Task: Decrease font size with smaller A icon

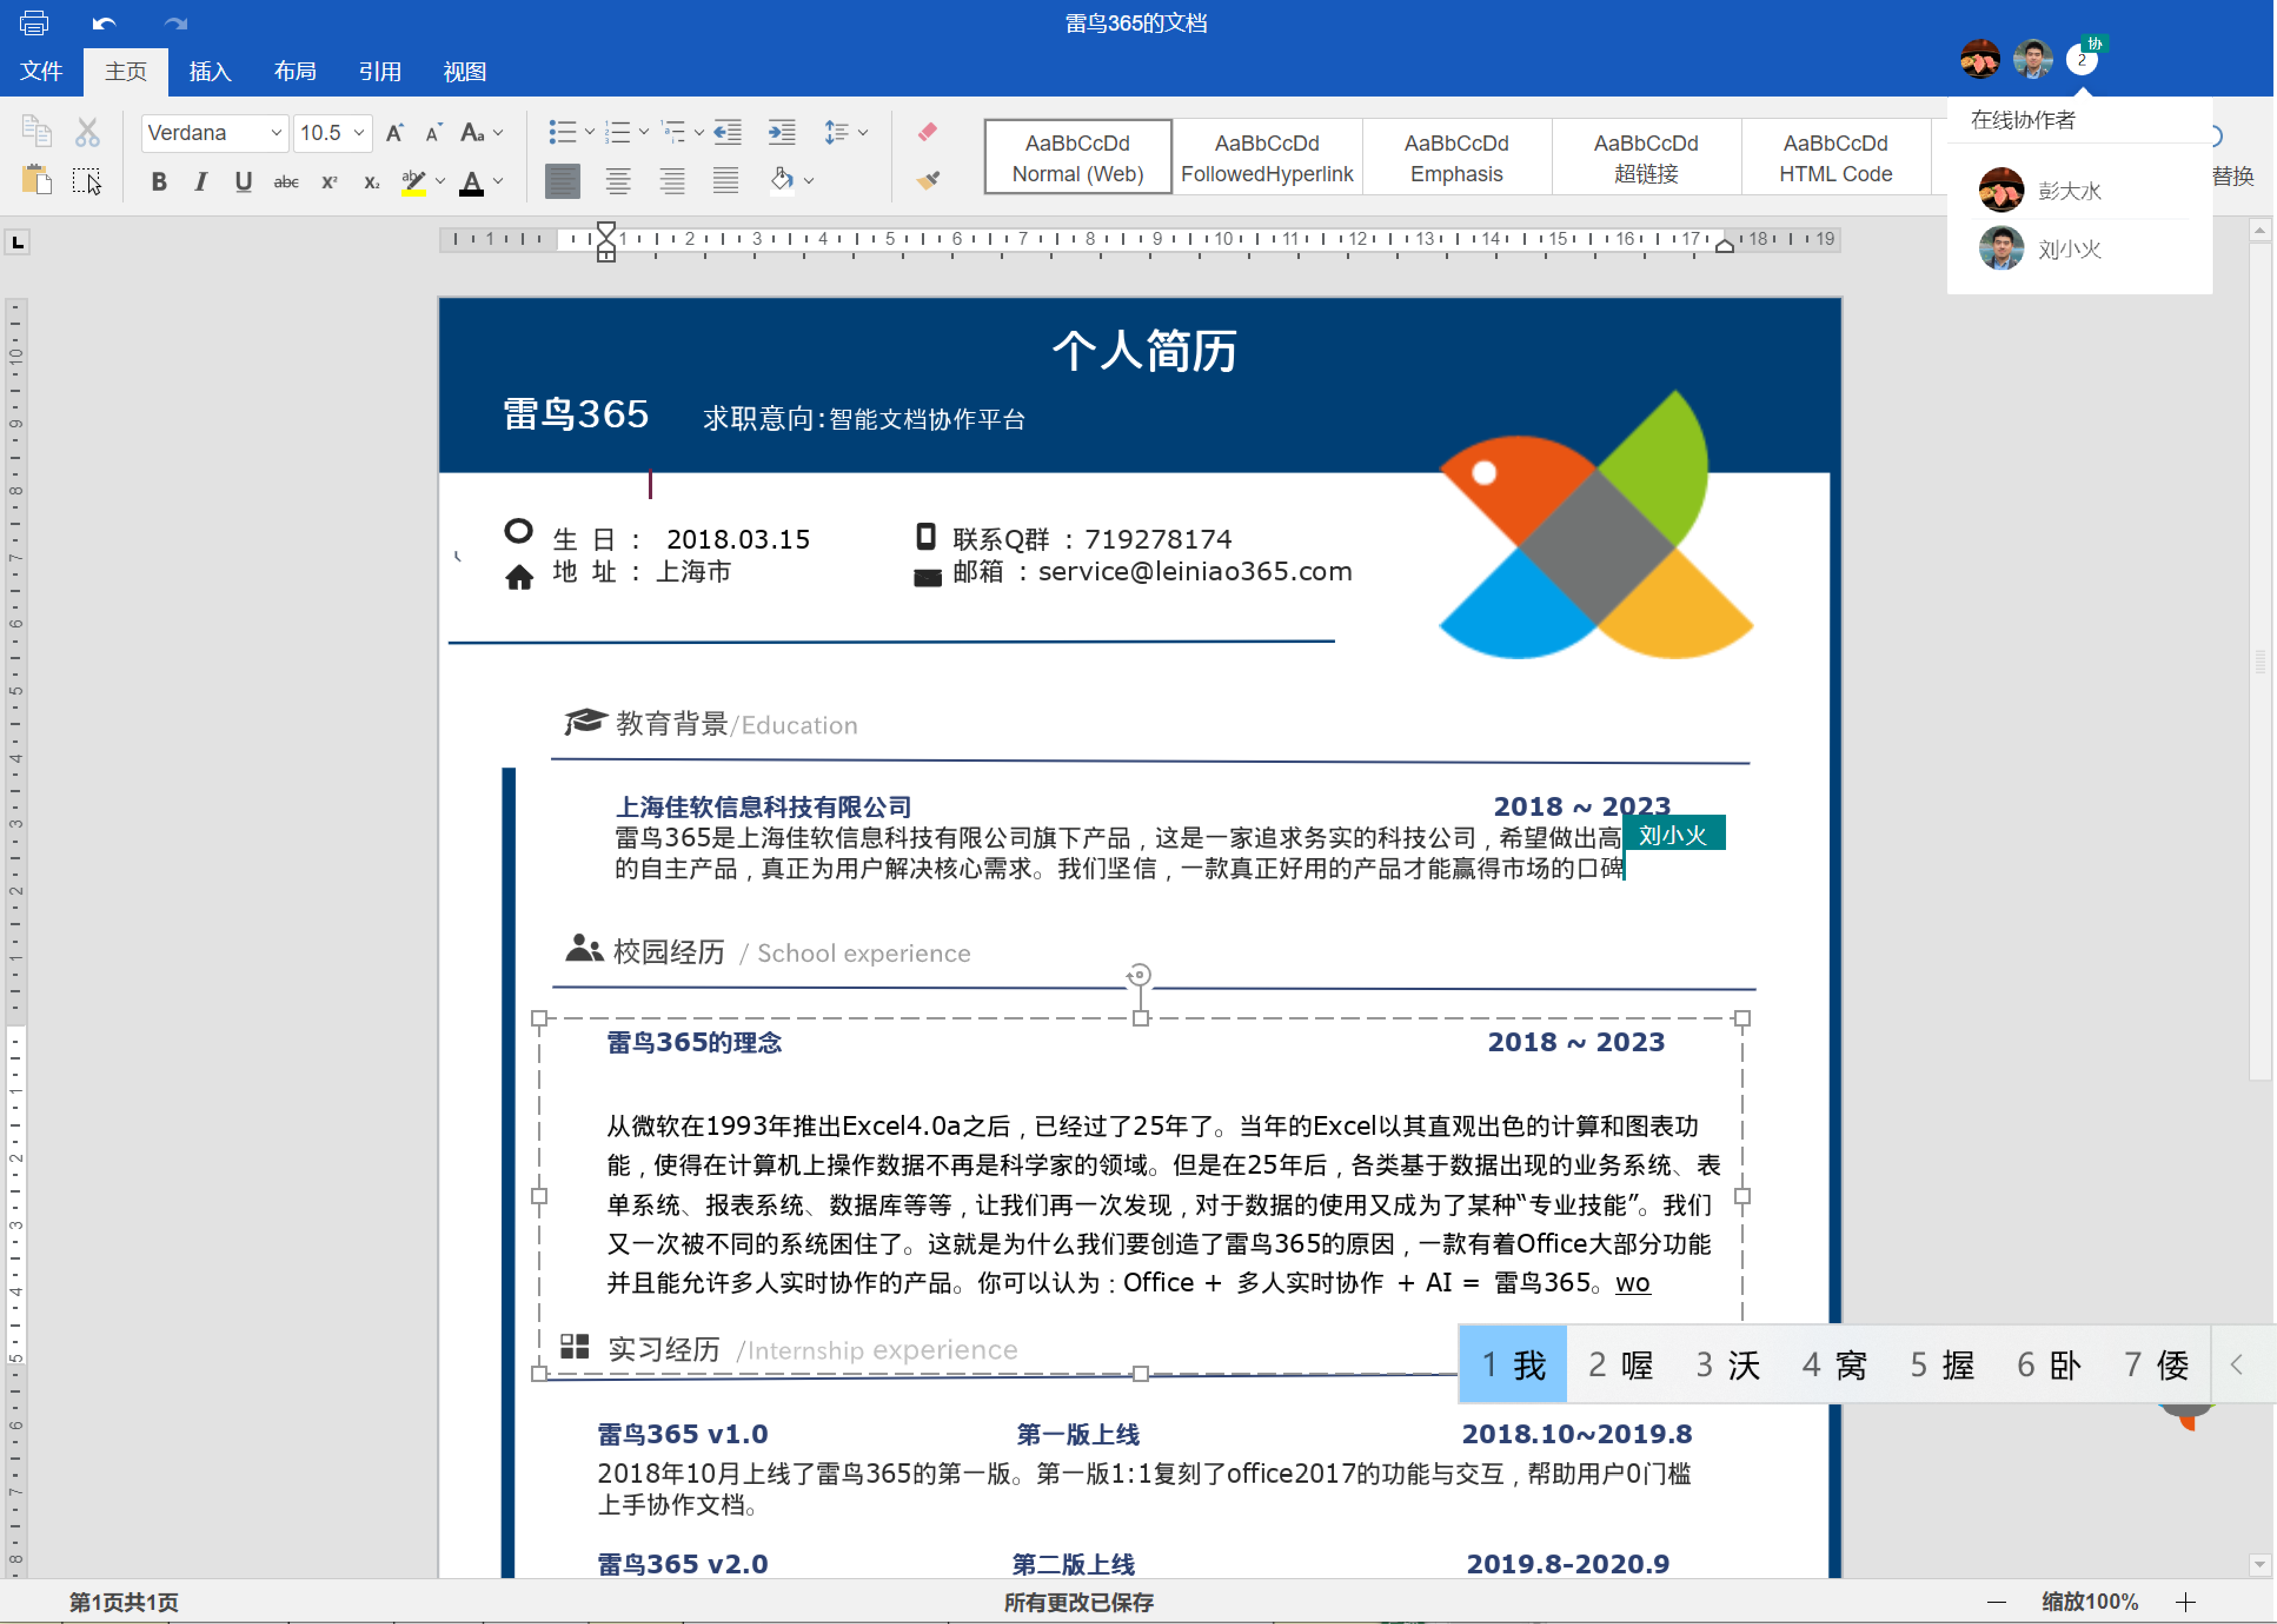Action: (x=433, y=133)
